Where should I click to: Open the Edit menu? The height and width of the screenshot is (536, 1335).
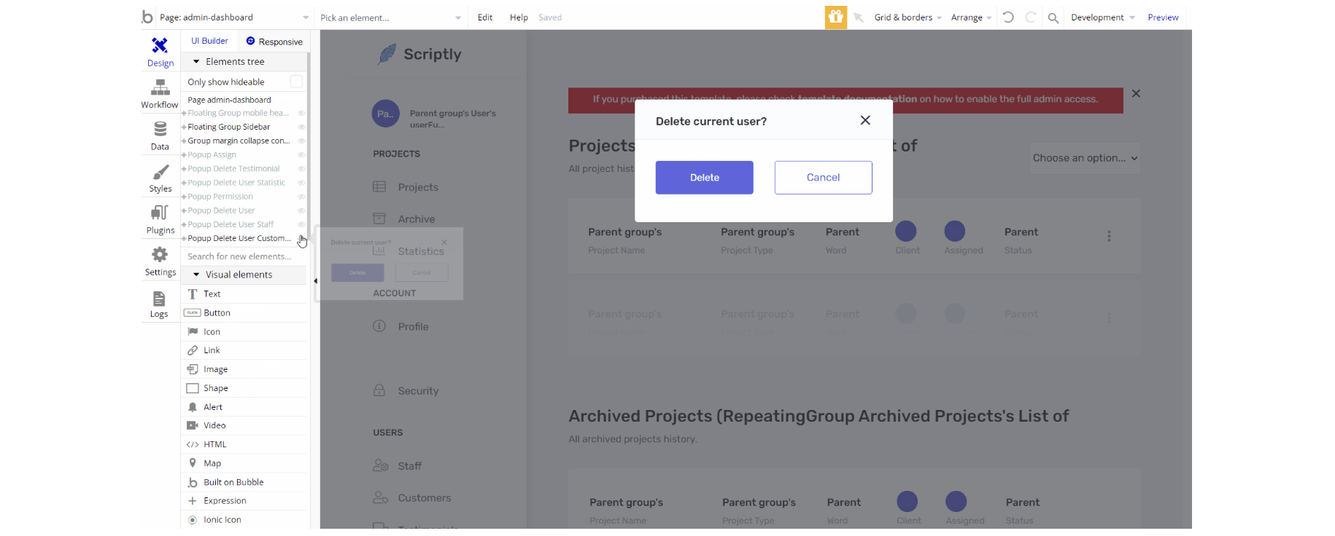pos(485,17)
